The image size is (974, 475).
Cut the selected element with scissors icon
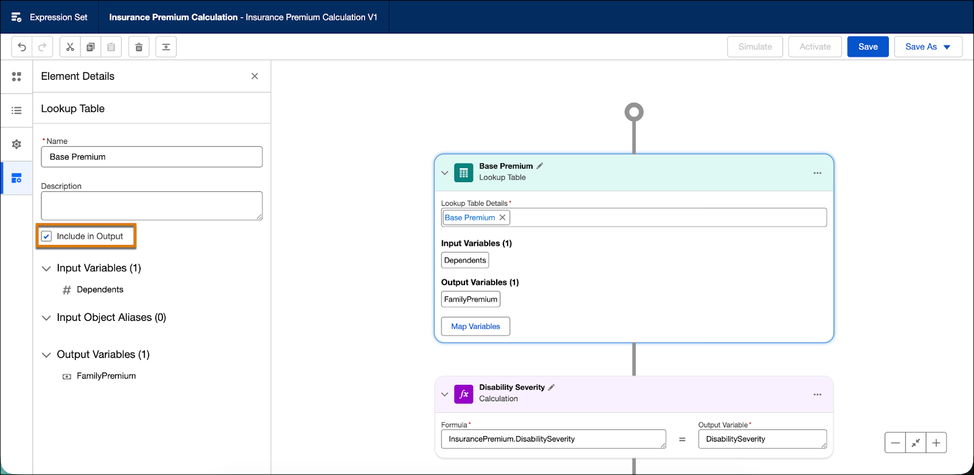pos(70,47)
